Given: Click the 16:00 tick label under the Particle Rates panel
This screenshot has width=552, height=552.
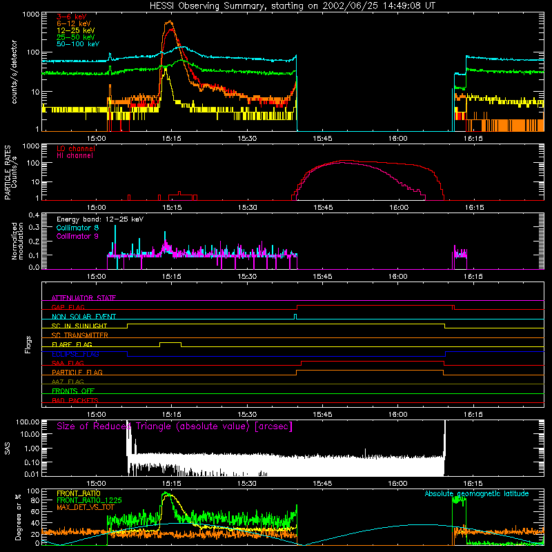Looking at the screenshot, I should [x=399, y=208].
